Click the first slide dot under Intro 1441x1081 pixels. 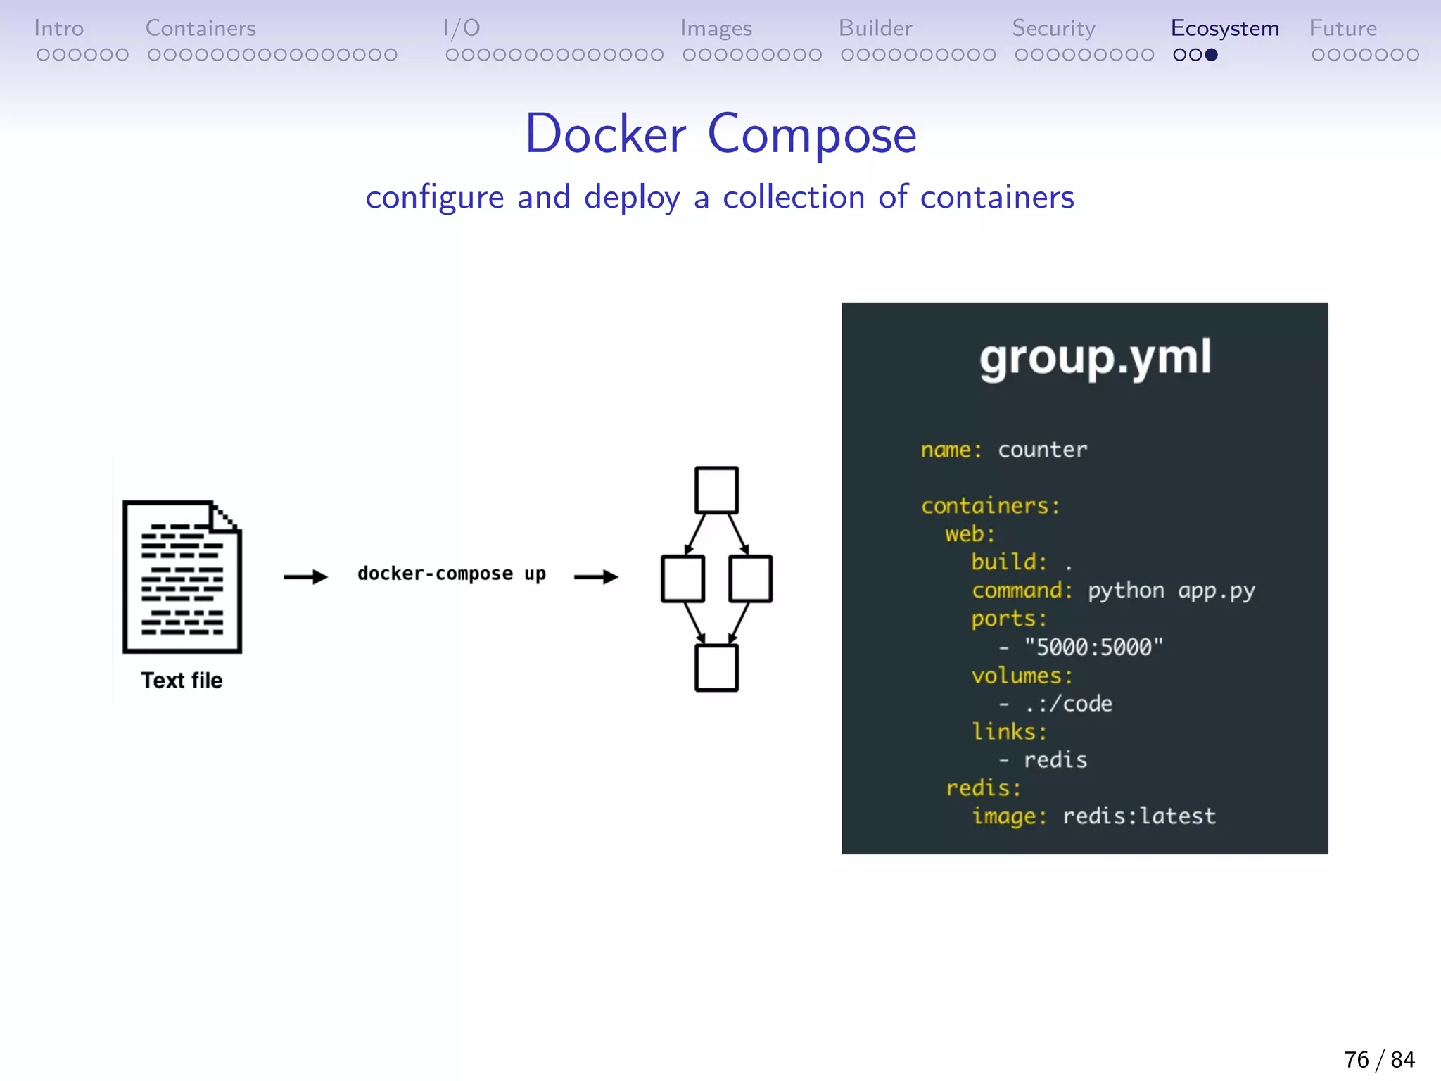tap(43, 55)
